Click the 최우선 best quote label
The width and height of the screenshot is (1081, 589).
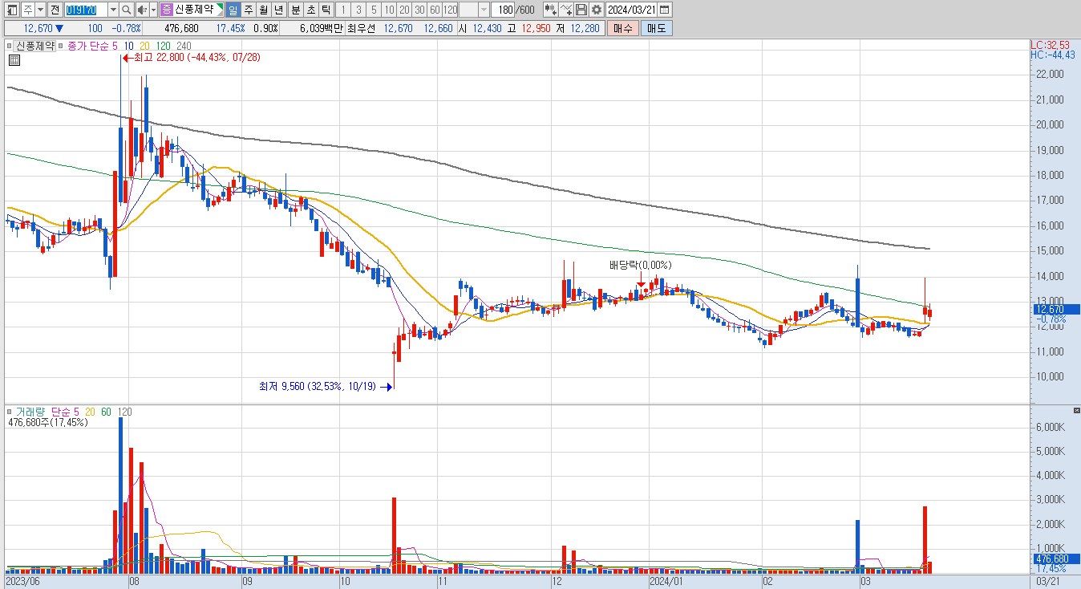tap(360, 28)
